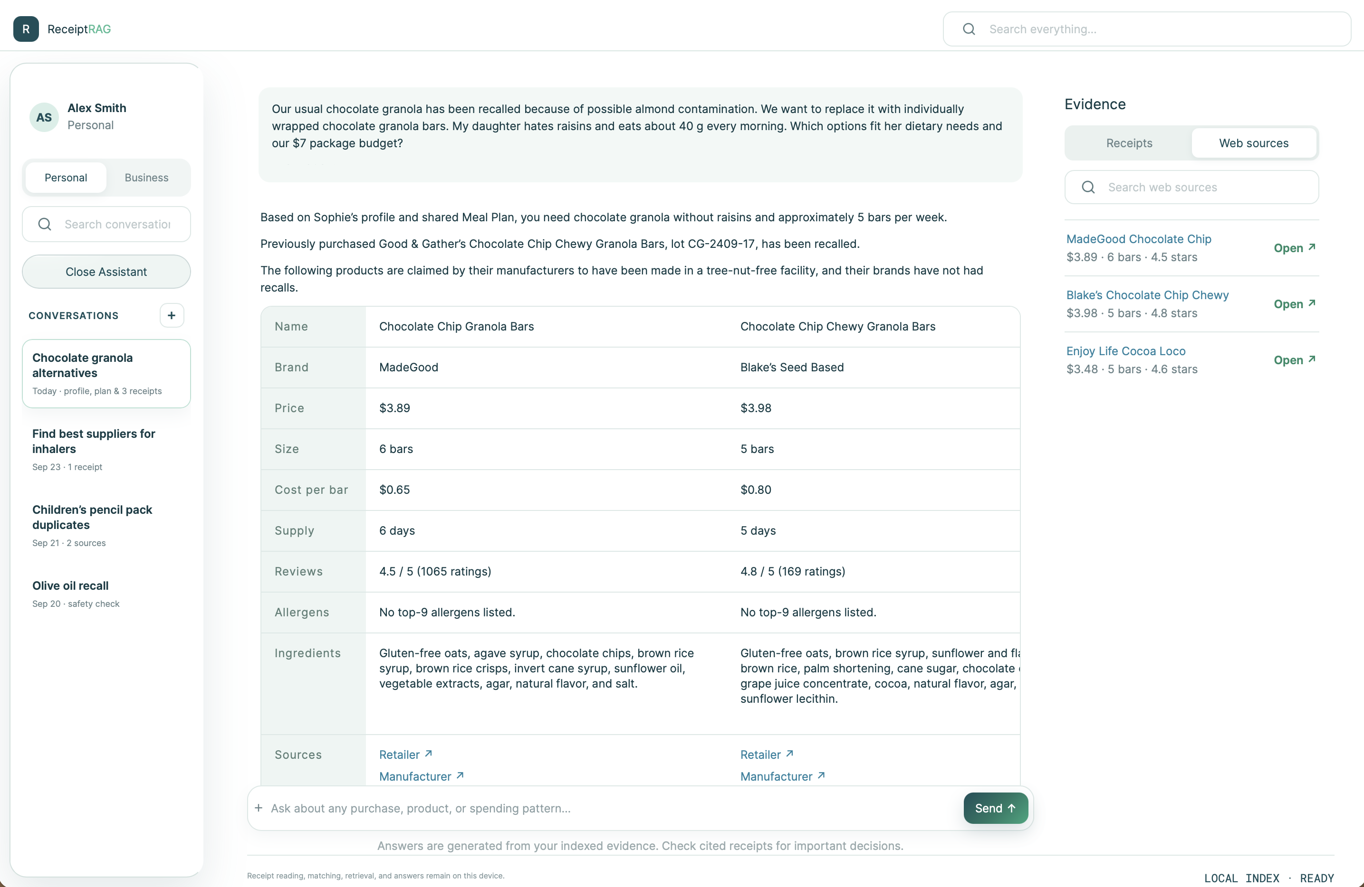Click Open beside MadeGood Chocolate Chip
Screen dimensions: 1364x887
click(x=1295, y=248)
